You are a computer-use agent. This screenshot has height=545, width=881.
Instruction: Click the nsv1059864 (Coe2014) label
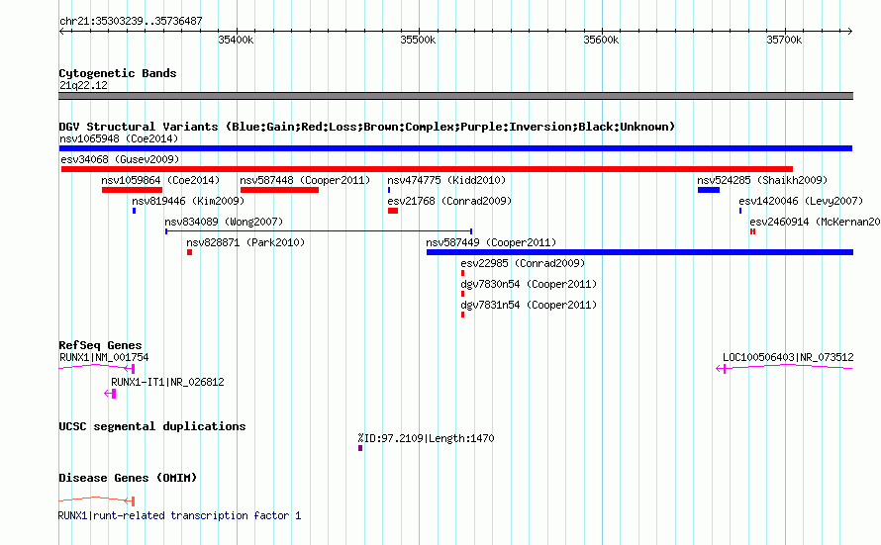point(160,180)
